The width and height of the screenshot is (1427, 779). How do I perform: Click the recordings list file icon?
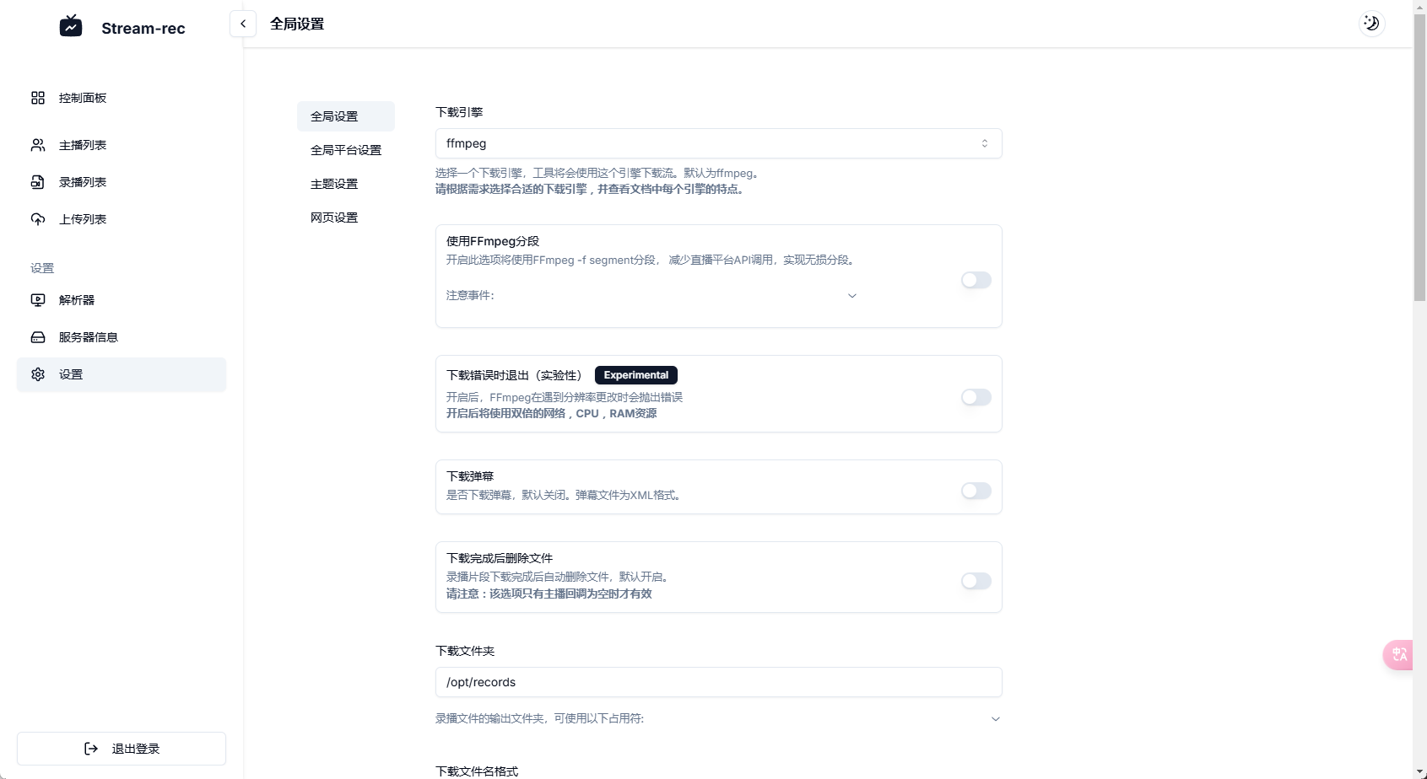pos(38,182)
